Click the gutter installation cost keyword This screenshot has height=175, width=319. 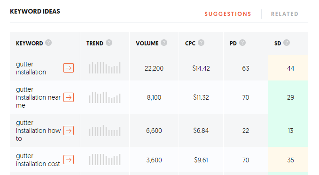[x=38, y=160]
